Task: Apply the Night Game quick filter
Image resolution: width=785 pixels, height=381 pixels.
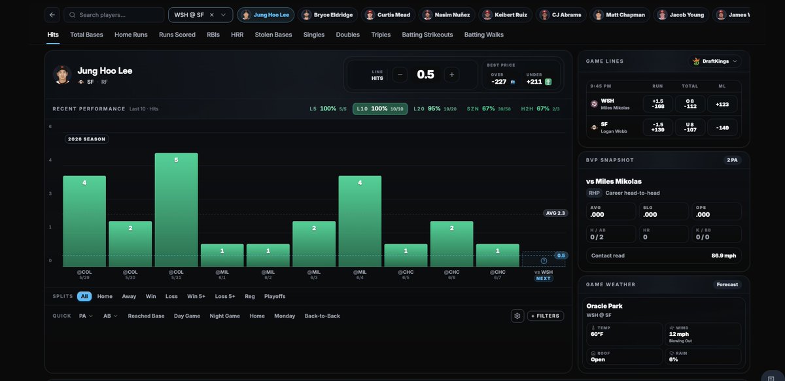Action: click(x=225, y=316)
